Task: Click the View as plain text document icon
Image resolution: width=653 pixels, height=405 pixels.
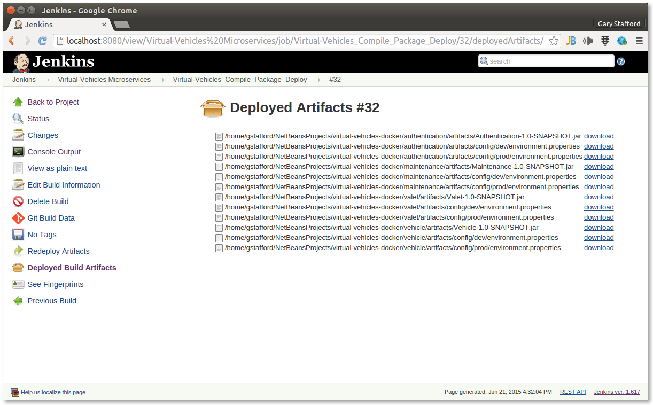Action: pos(18,168)
